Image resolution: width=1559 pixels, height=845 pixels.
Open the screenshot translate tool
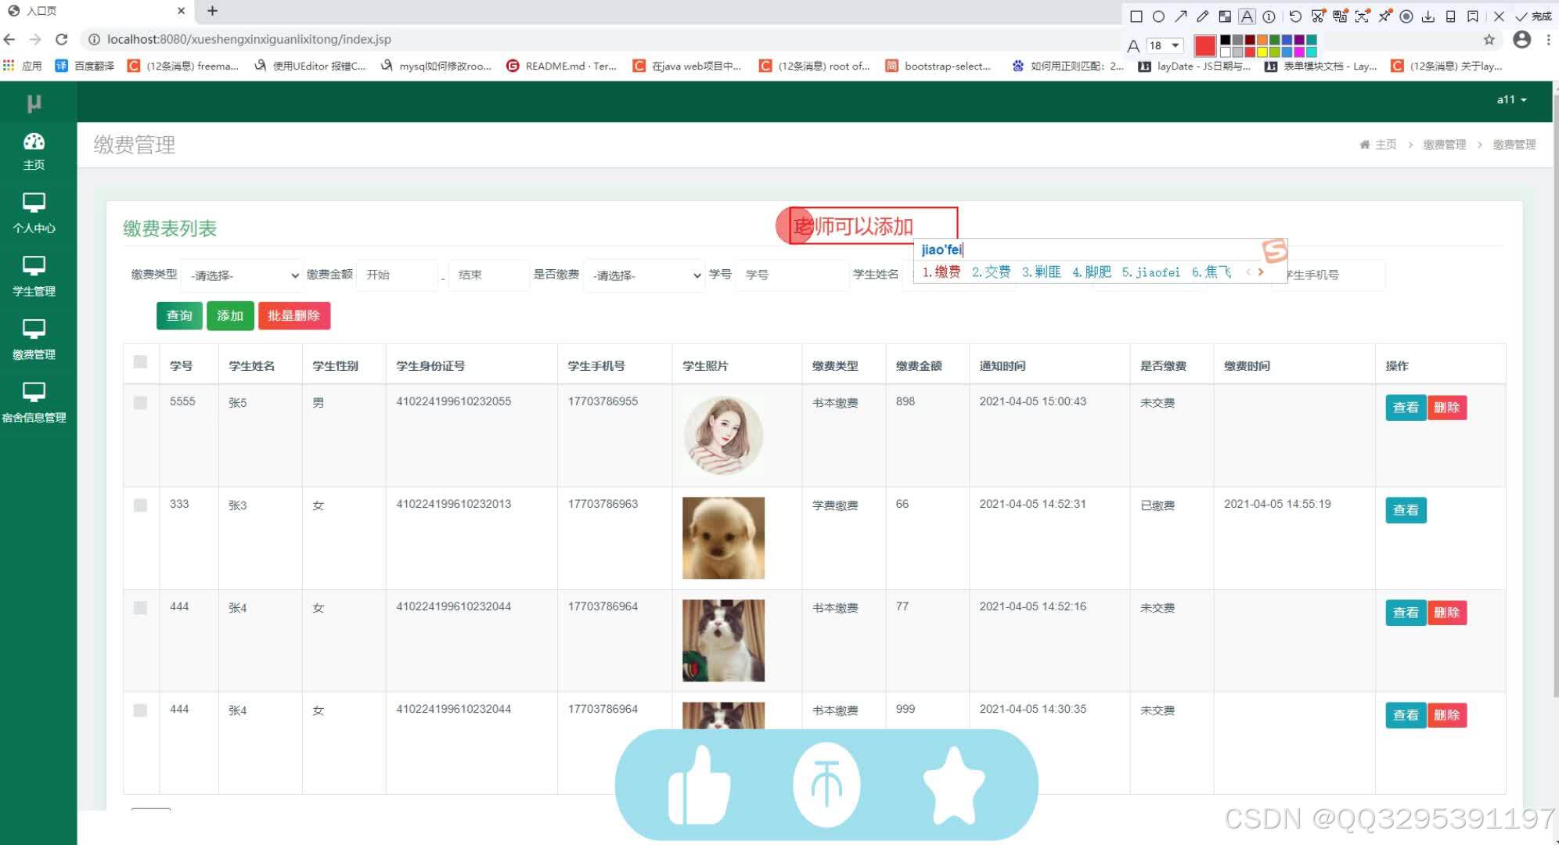(1340, 16)
